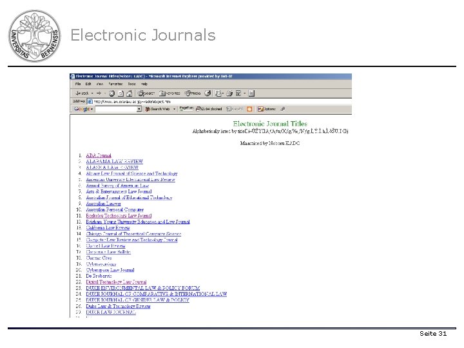Open Berkeley Technology Law Journal link
This screenshot has width=464, height=348.
pyautogui.click(x=119, y=216)
